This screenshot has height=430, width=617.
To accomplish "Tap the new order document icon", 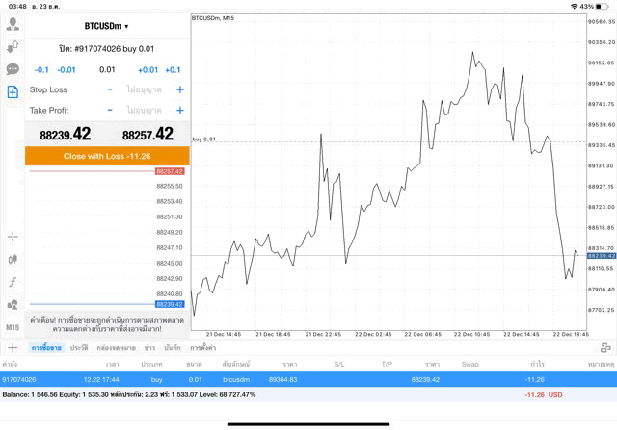I will (13, 92).
